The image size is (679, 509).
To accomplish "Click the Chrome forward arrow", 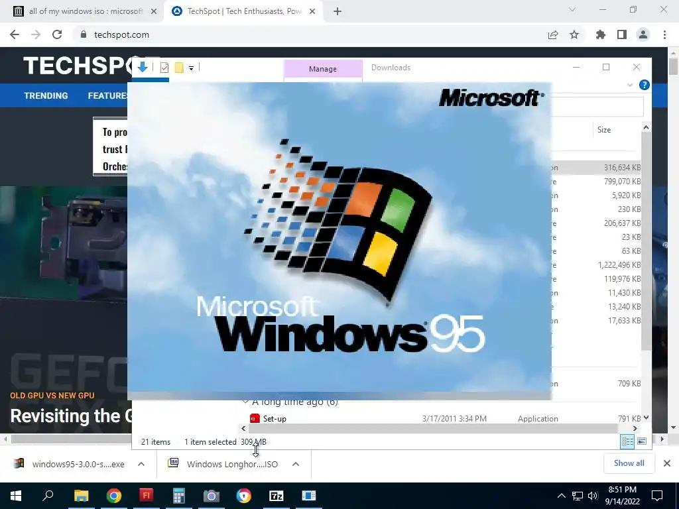I will [36, 34].
